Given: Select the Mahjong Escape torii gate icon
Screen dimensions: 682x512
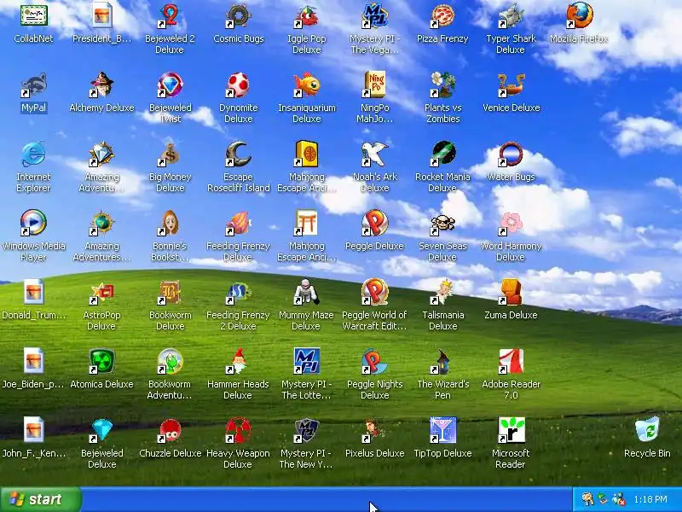Looking at the screenshot, I should pos(306,223).
